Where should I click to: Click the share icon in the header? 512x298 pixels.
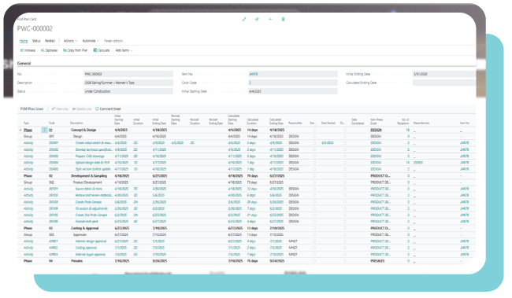(257, 19)
